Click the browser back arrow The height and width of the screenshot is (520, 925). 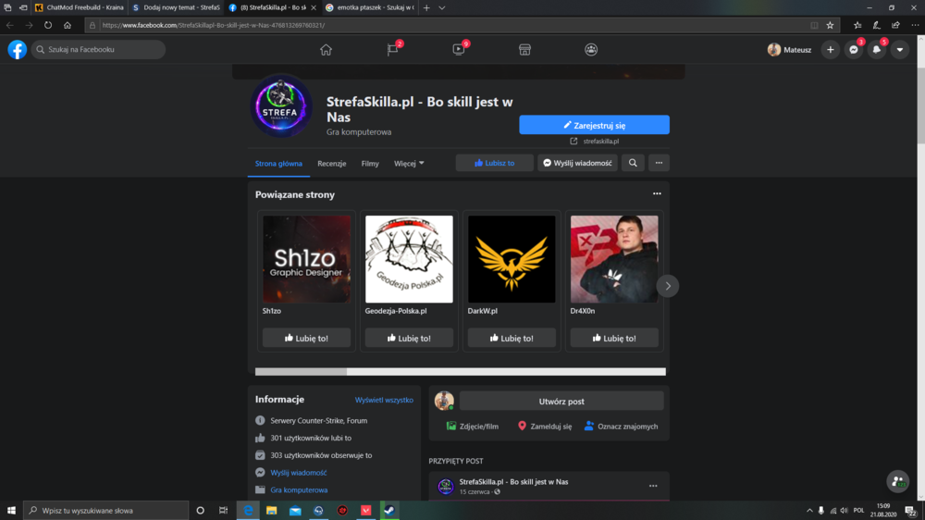click(10, 25)
